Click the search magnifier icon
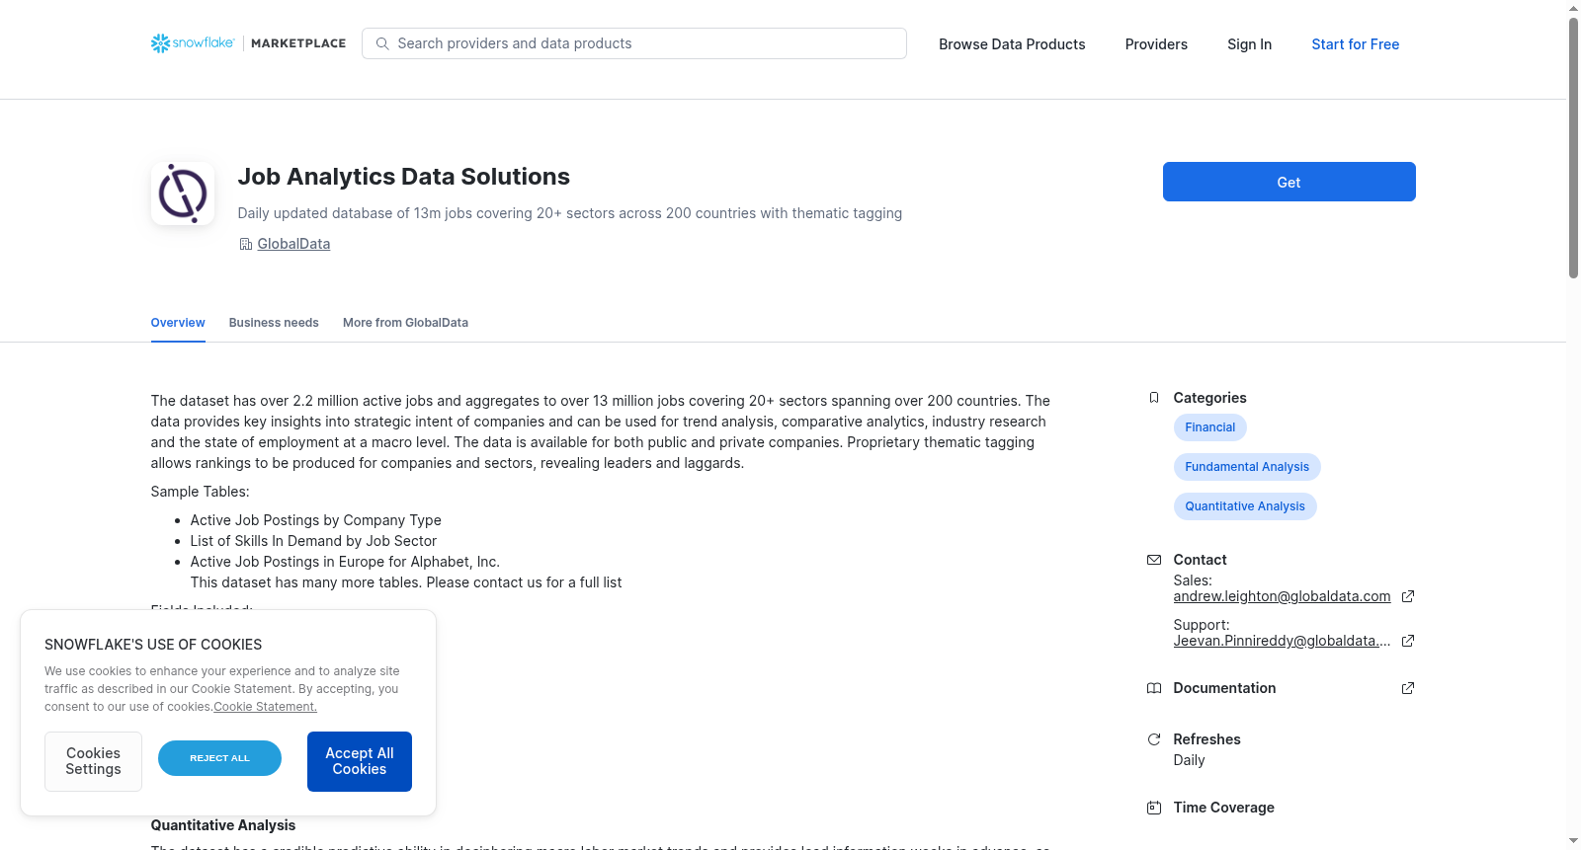The width and height of the screenshot is (1581, 850). pos(382,43)
